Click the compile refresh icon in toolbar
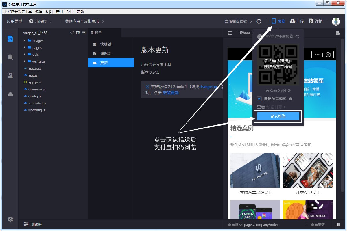 [259, 21]
